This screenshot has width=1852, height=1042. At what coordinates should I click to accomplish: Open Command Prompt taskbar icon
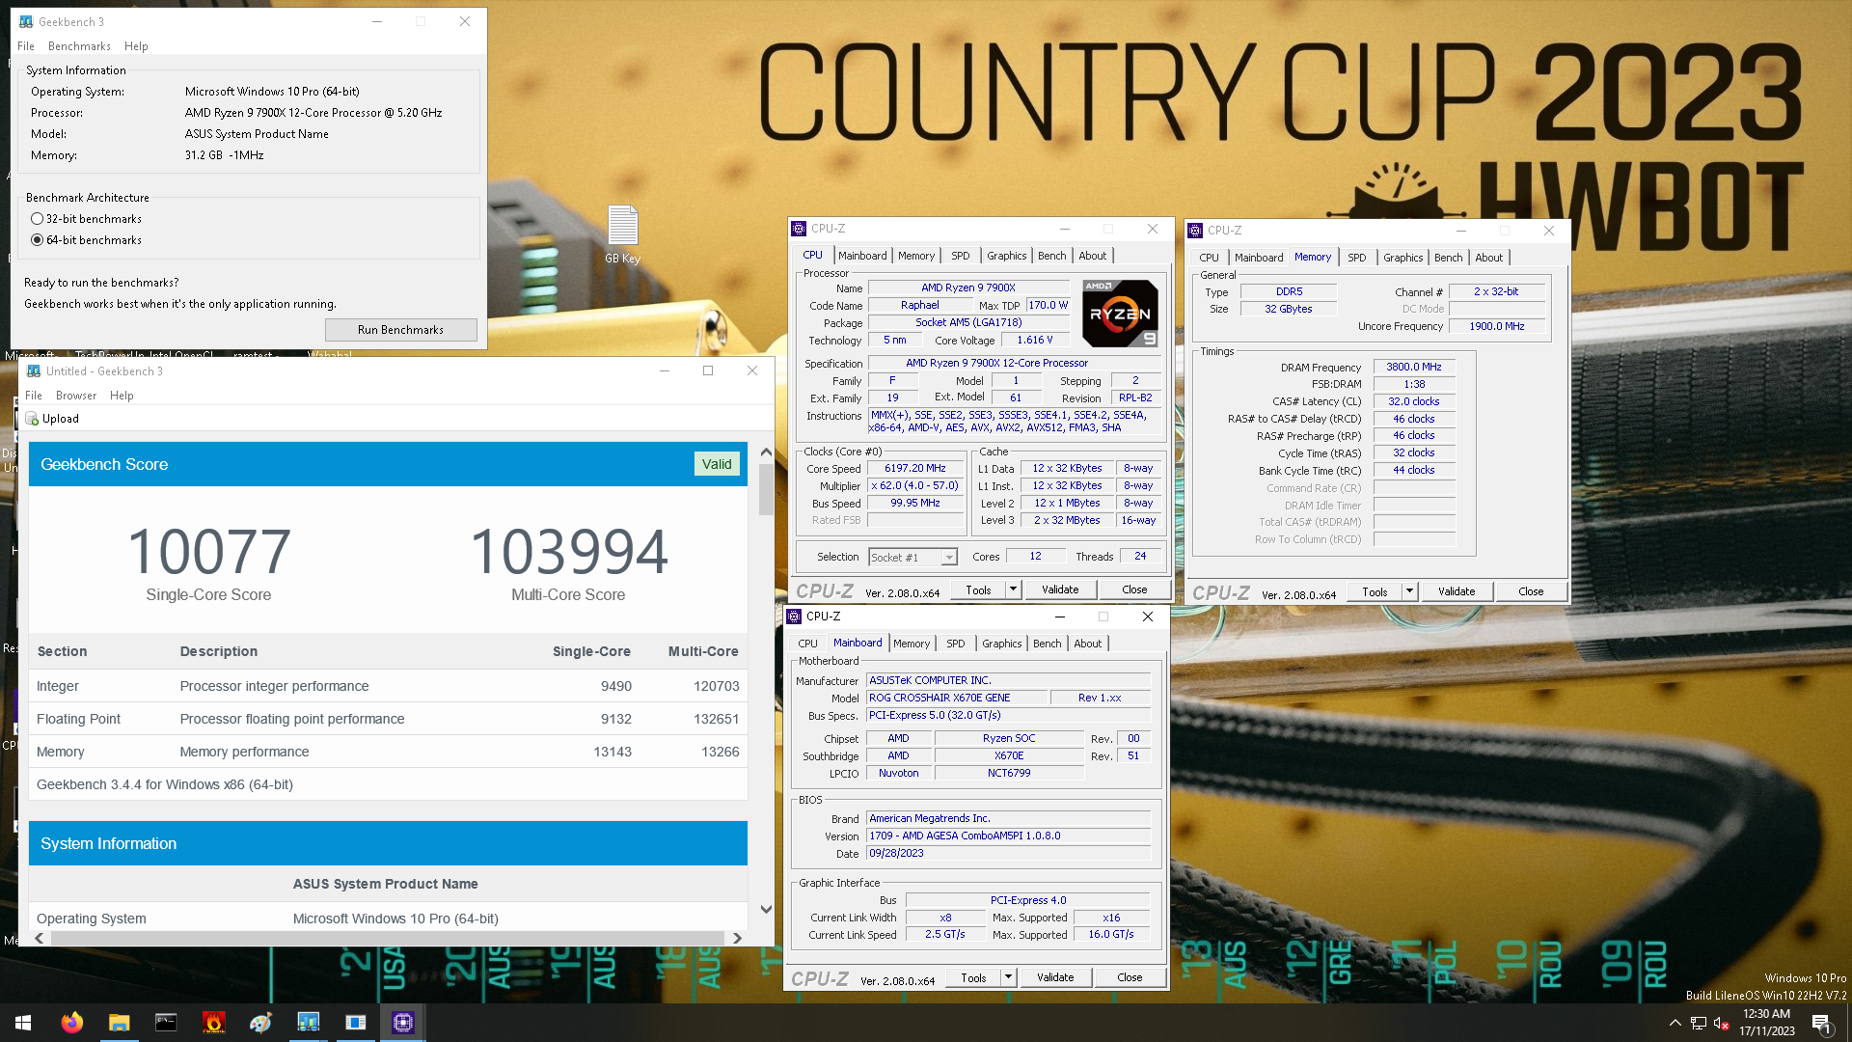(166, 1023)
